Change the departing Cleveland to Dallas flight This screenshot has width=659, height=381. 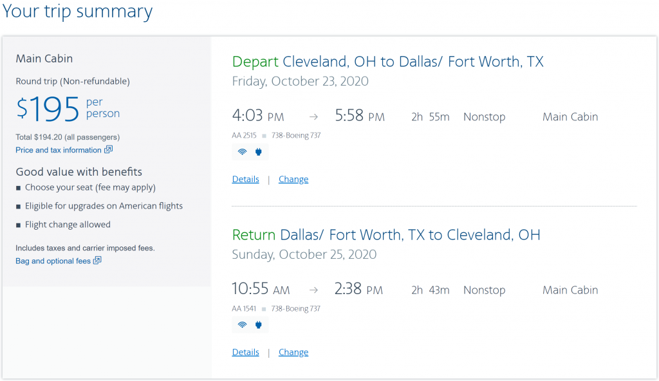click(293, 179)
